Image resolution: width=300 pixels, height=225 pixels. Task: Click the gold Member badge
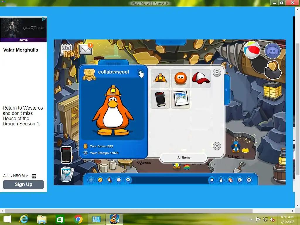(89, 74)
